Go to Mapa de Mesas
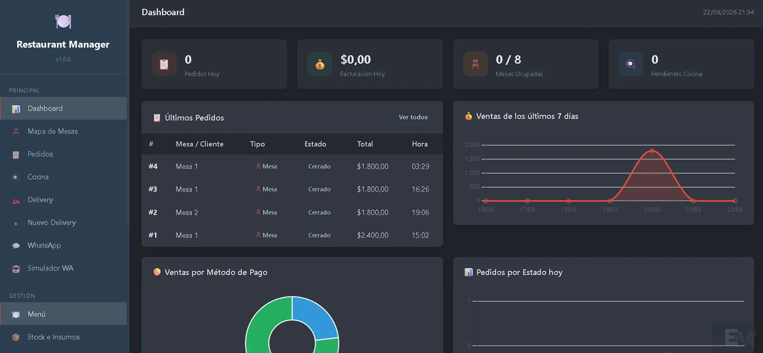The width and height of the screenshot is (763, 353). (x=63, y=131)
